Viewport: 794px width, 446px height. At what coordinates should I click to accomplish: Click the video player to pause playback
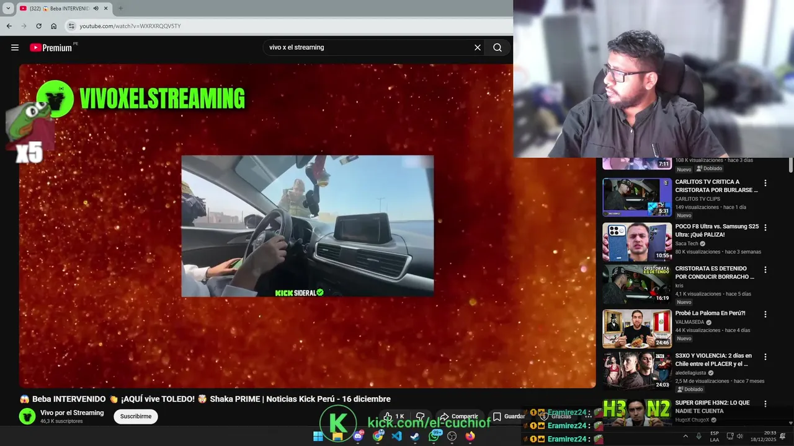point(307,226)
